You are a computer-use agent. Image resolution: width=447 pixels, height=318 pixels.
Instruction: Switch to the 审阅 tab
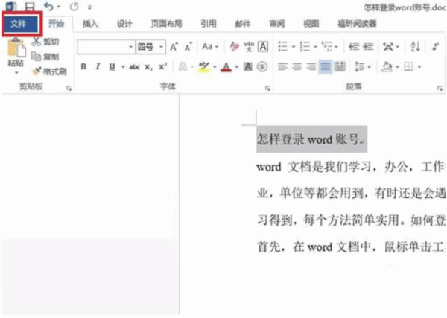(x=277, y=24)
